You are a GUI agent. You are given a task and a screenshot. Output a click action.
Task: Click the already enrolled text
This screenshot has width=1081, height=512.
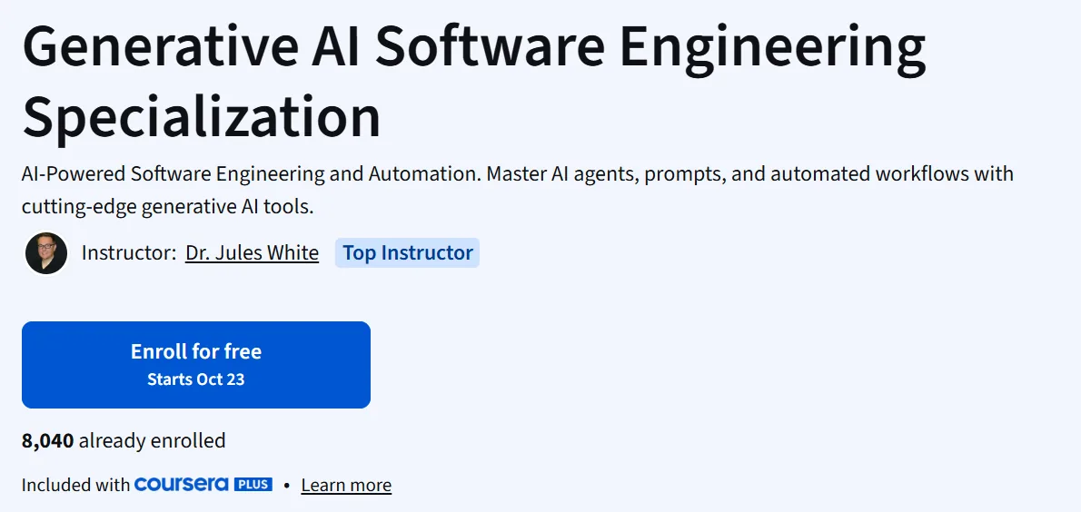pos(153,440)
